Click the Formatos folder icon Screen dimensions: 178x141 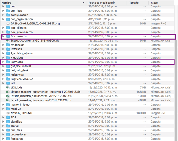click(8, 62)
